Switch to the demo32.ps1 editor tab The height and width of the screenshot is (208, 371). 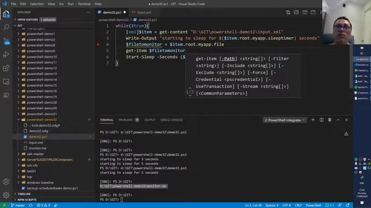112,12
